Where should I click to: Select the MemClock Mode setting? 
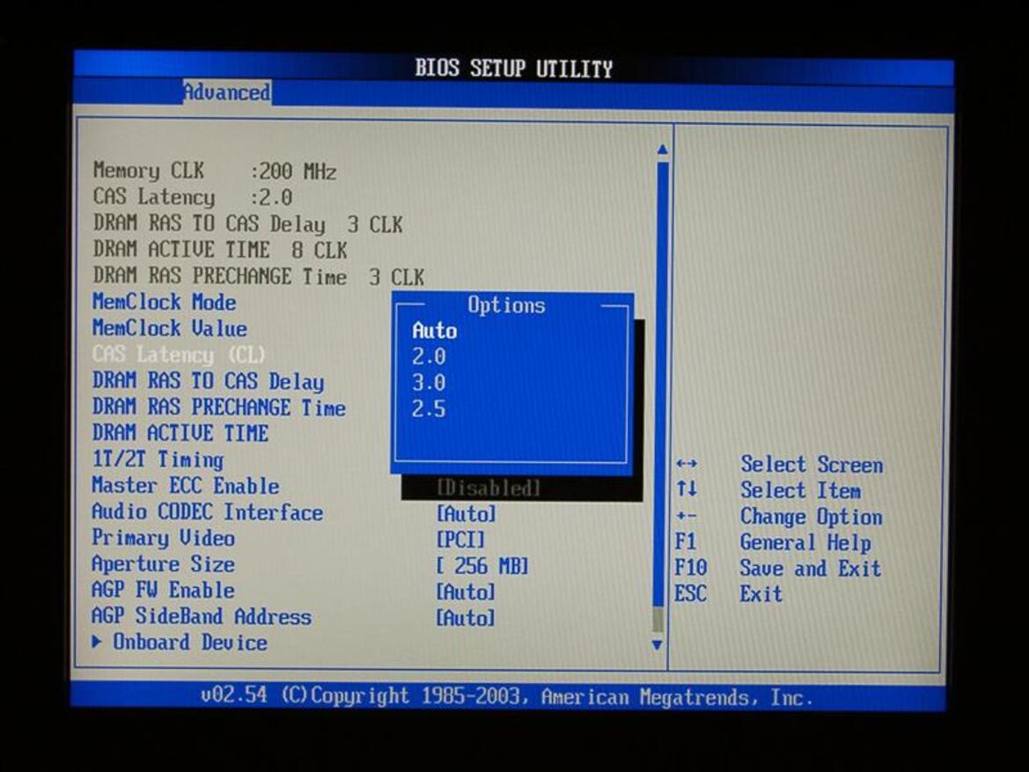(164, 302)
